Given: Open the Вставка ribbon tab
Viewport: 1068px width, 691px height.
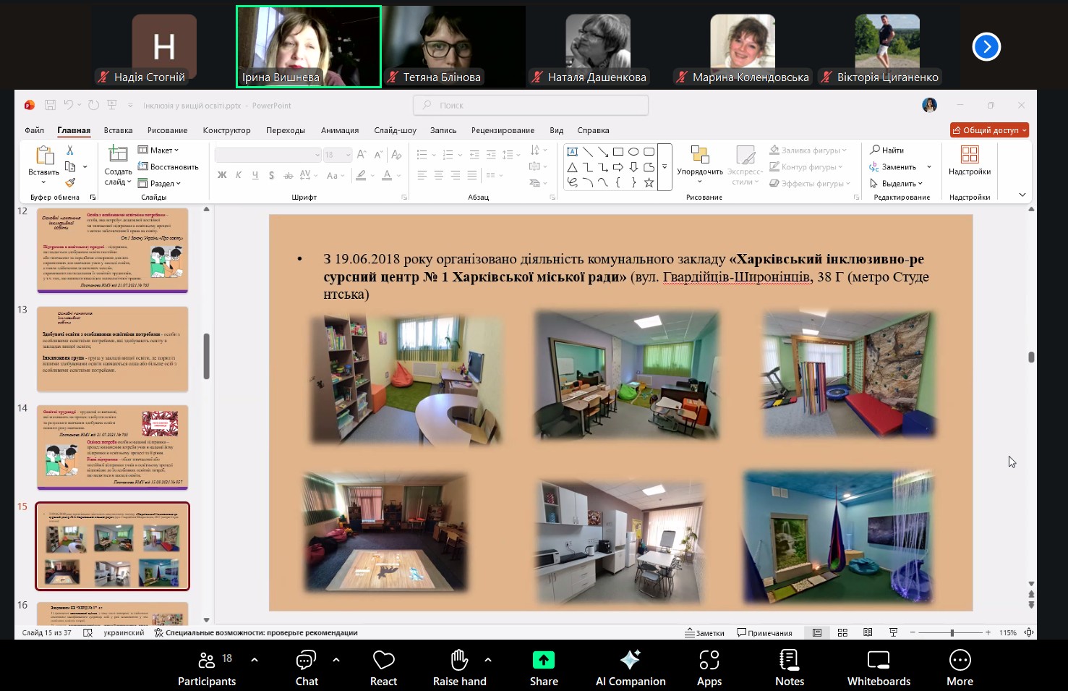Looking at the screenshot, I should tap(118, 130).
